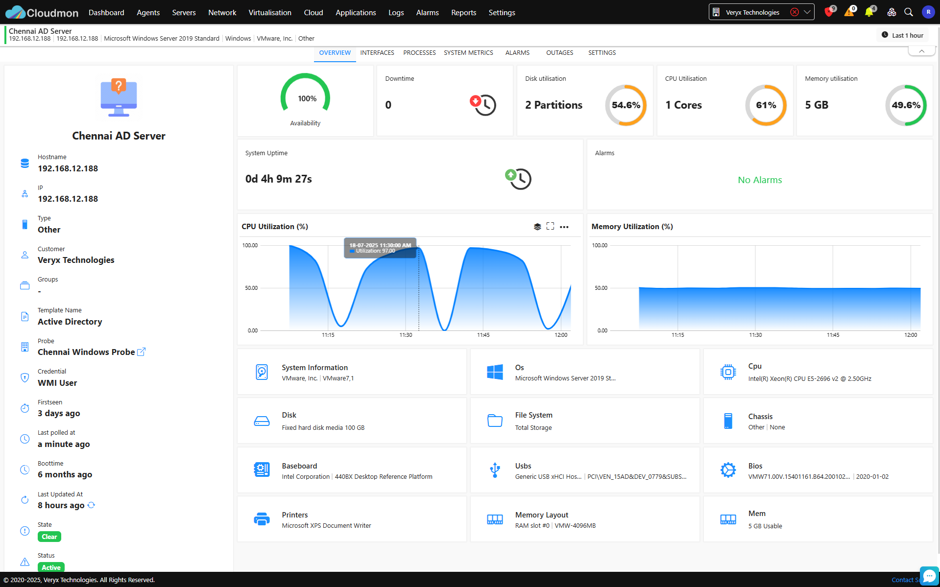Click the Mem memory icon

(728, 519)
